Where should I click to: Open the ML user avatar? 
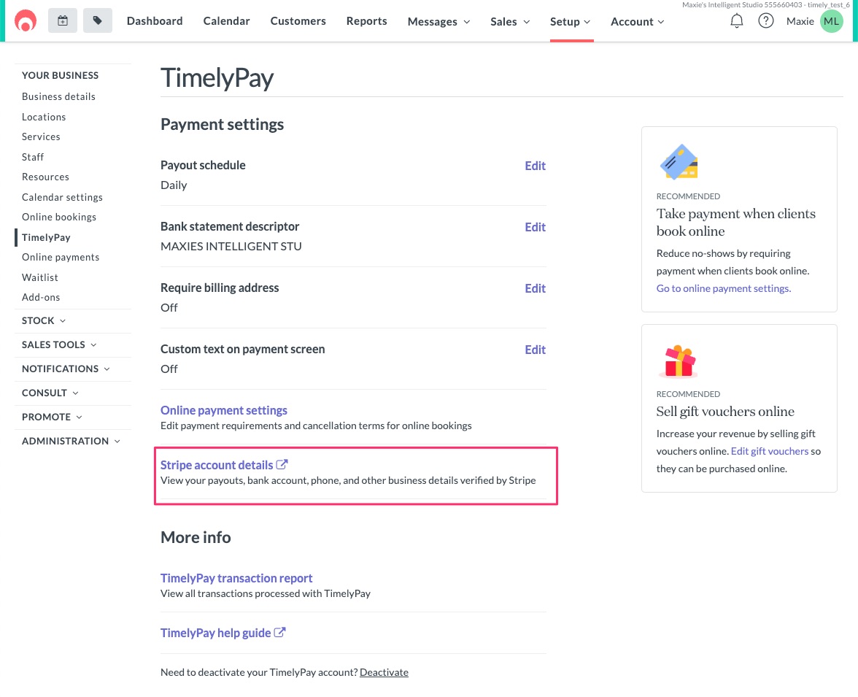tap(831, 21)
